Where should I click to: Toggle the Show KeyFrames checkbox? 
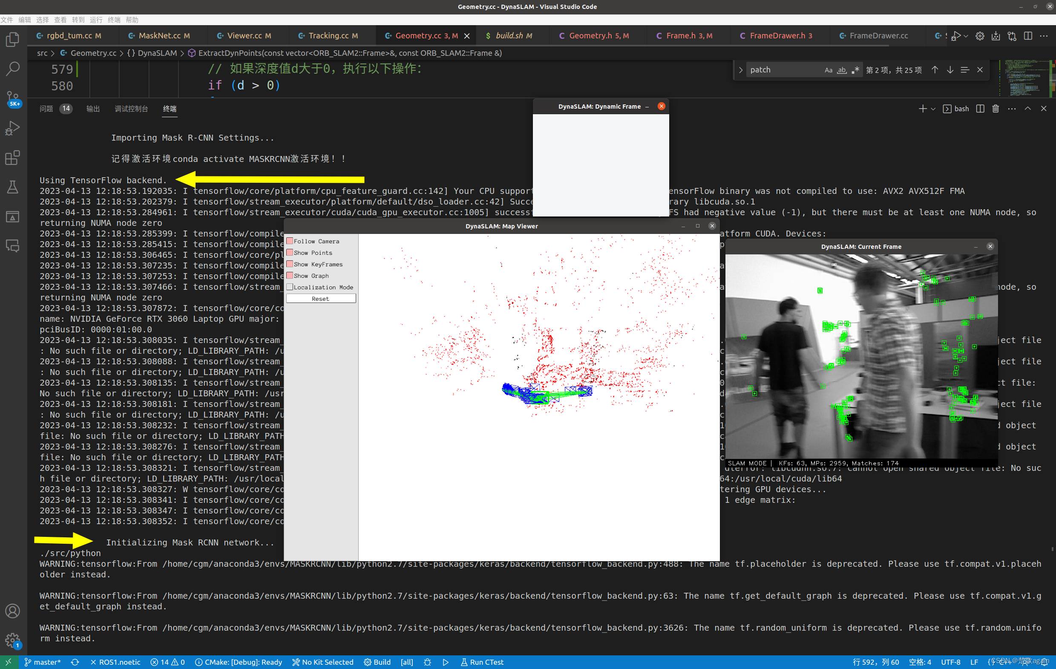point(290,264)
